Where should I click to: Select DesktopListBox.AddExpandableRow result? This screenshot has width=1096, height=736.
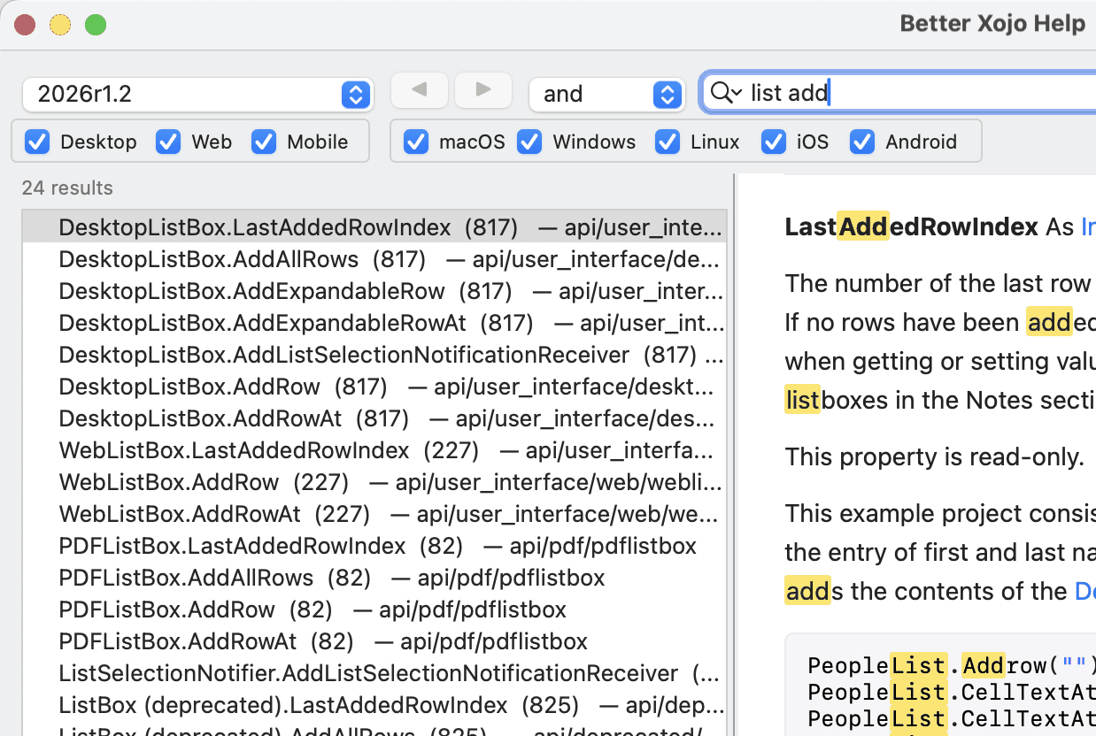click(x=374, y=291)
